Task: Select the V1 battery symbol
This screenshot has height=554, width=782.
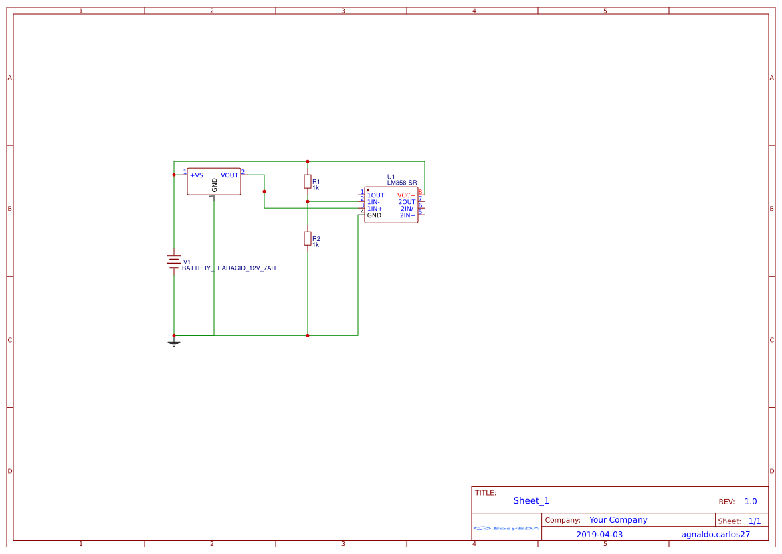Action: click(173, 262)
